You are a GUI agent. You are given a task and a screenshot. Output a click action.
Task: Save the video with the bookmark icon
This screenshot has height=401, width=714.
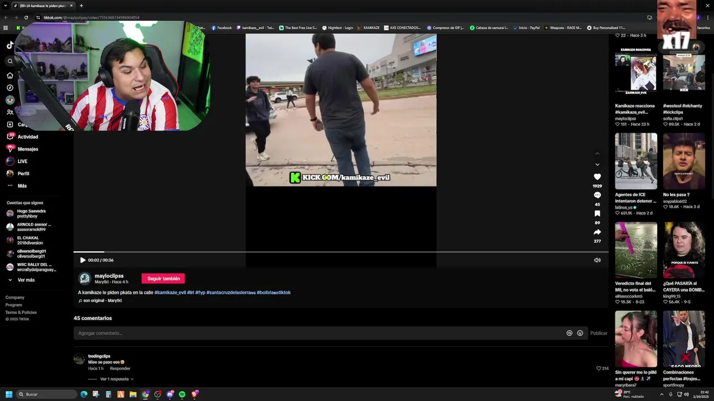click(x=597, y=213)
